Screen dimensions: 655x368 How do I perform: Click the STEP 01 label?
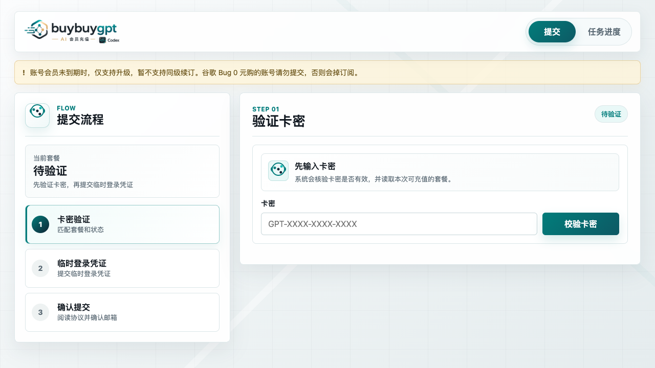[266, 109]
